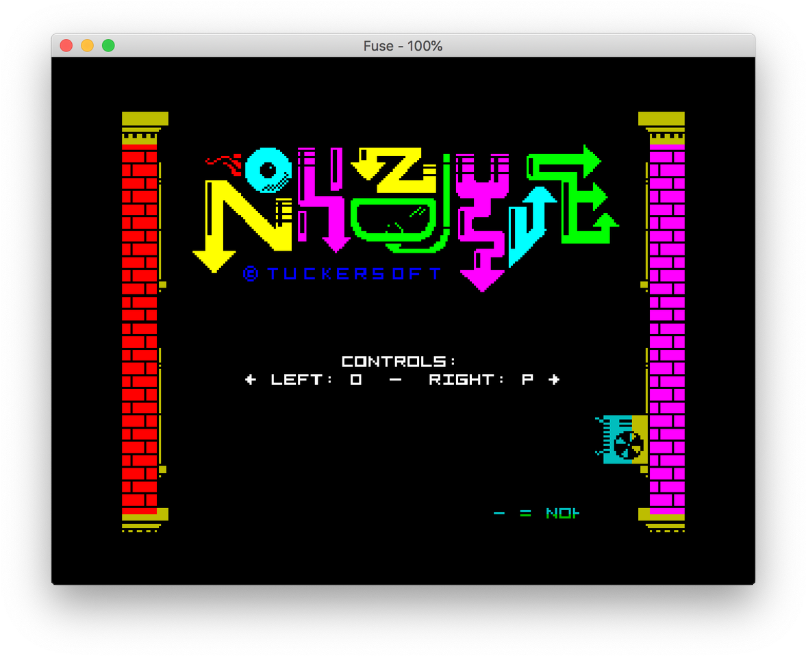Click the red brick pillar

(x=140, y=322)
